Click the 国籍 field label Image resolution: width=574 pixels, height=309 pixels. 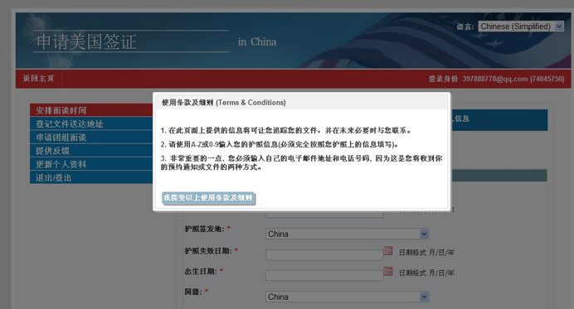(193, 292)
